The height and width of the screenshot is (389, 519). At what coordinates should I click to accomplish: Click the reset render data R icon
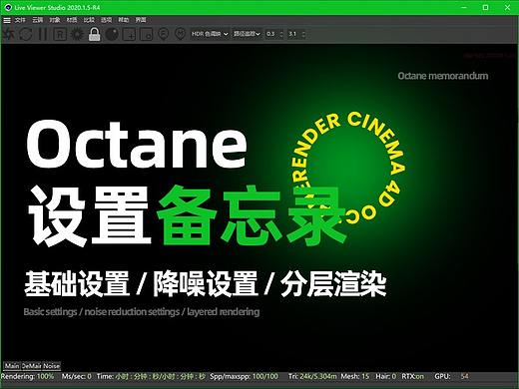tap(60, 34)
